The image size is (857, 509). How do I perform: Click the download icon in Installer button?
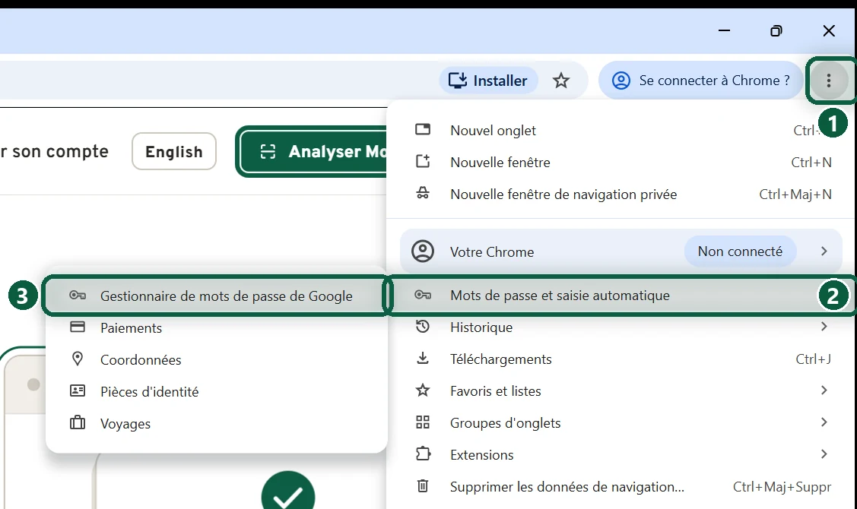(458, 81)
